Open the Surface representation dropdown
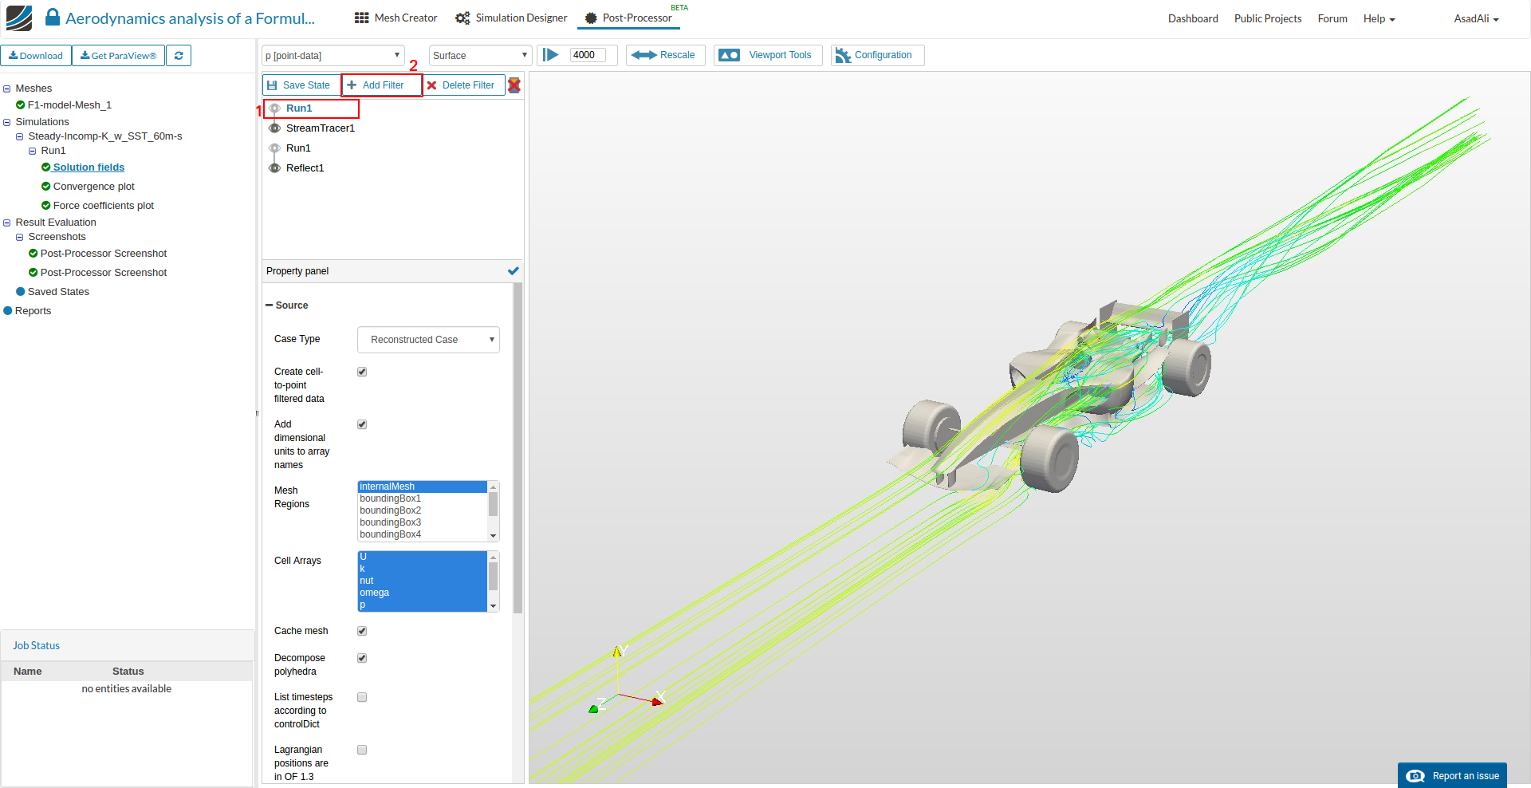This screenshot has width=1531, height=788. coord(480,56)
